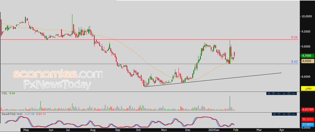
Task: Click the blue 8.43 support level label
Action: coord(294,62)
